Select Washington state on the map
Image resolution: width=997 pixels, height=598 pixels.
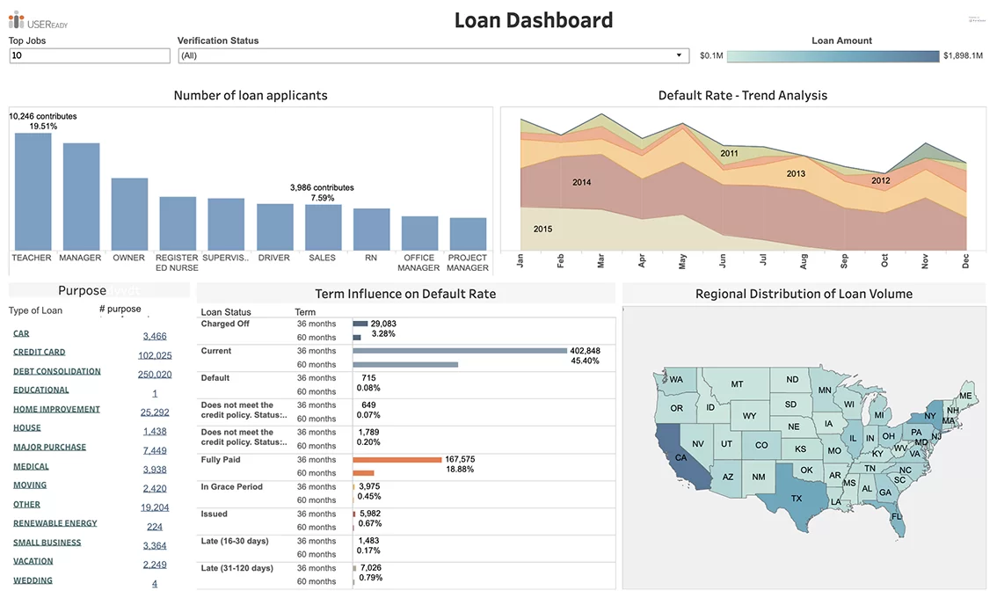676,380
